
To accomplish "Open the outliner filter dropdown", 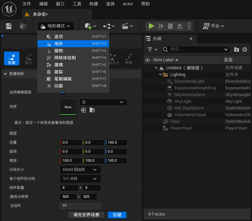I will [152, 50].
